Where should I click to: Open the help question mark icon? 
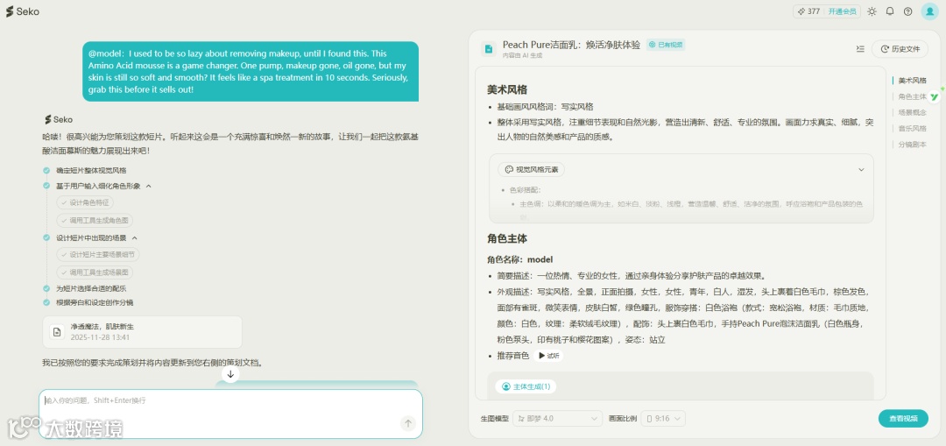tap(908, 11)
